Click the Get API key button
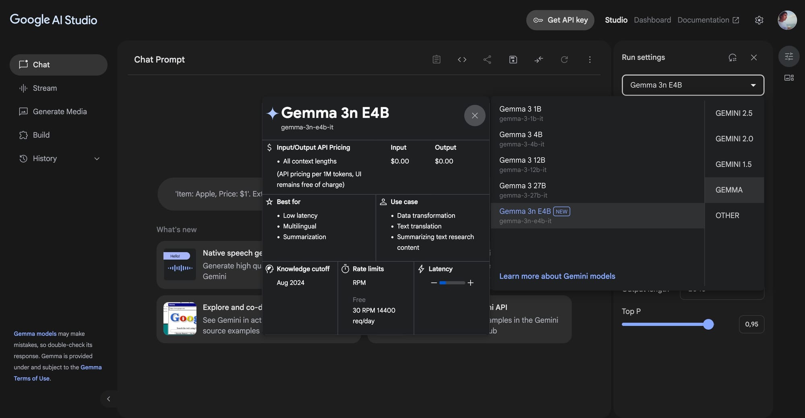The width and height of the screenshot is (805, 418). (x=560, y=20)
